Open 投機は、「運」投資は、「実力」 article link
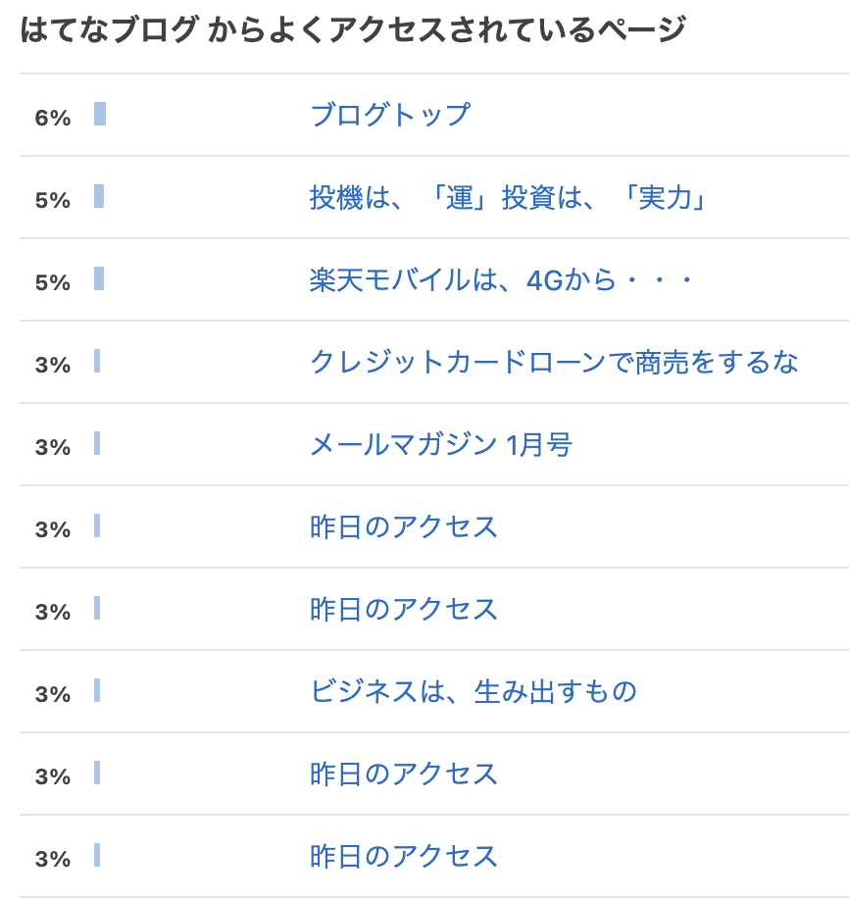849x900 pixels. pyautogui.click(x=508, y=197)
